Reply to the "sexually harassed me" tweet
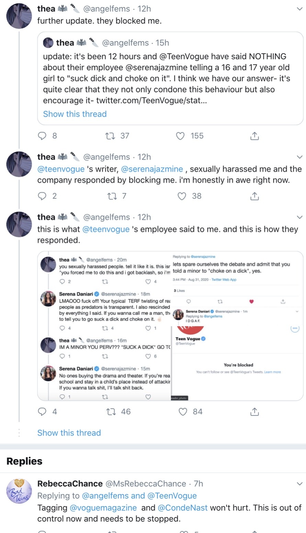The width and height of the screenshot is (306, 533). pos(42,196)
